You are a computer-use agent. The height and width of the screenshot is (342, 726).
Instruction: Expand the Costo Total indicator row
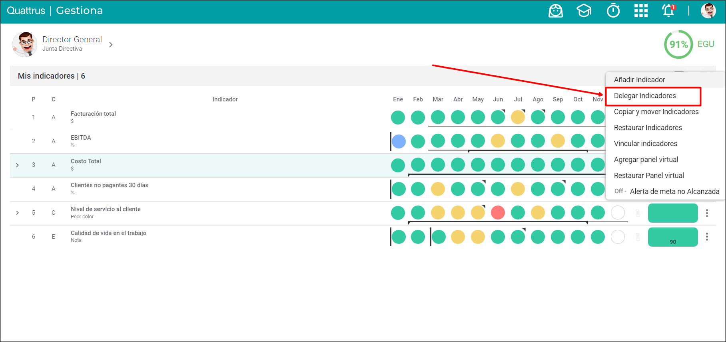pos(17,165)
